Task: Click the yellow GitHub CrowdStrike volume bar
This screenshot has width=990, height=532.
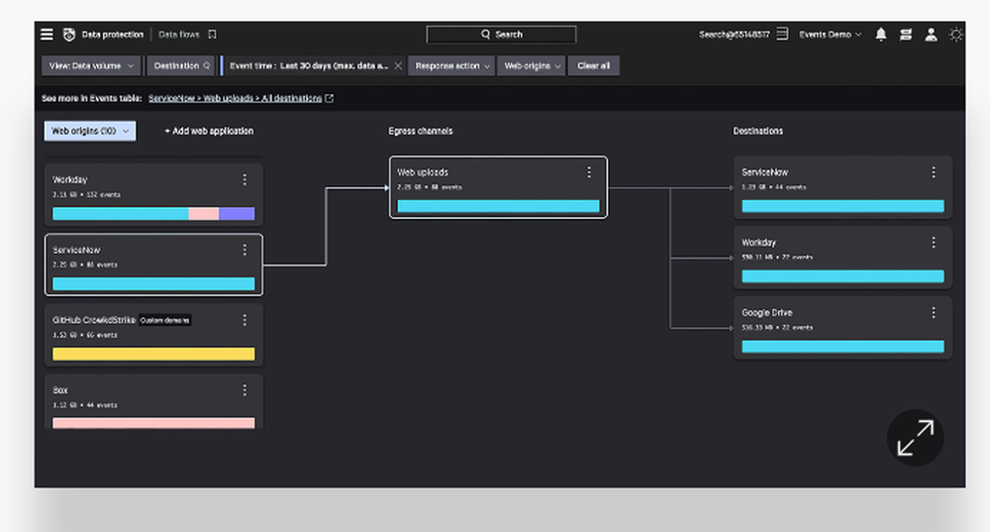Action: (153, 354)
